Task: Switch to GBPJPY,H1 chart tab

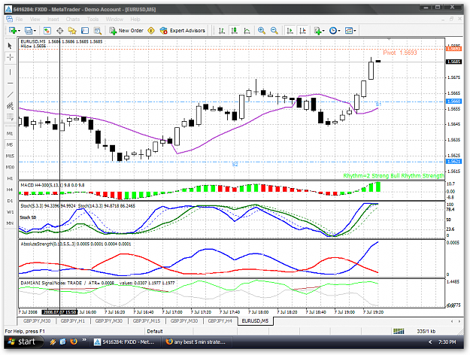Action: (73, 321)
